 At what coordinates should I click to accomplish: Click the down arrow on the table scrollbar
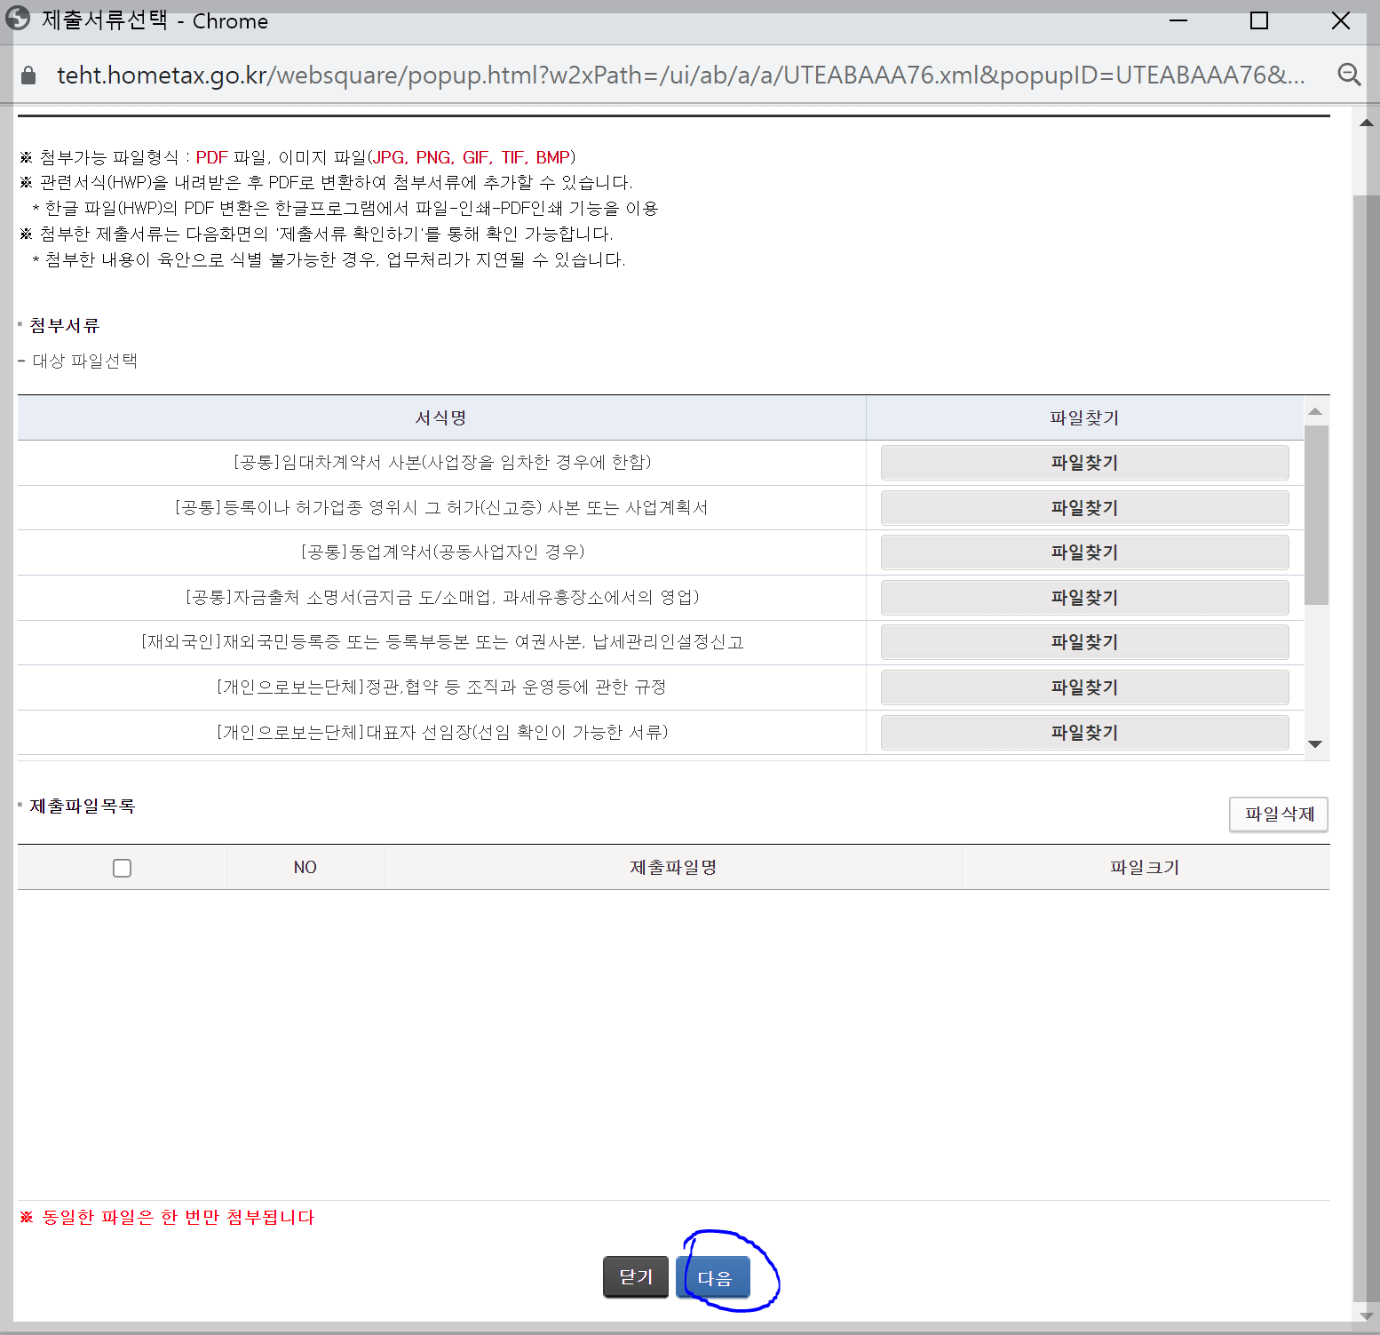(1315, 743)
